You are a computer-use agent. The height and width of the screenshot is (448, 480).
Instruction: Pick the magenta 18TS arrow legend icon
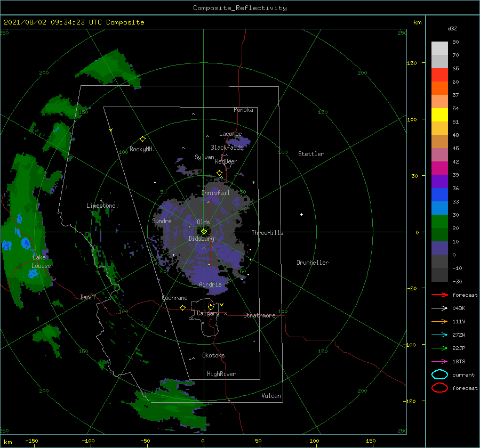439,362
